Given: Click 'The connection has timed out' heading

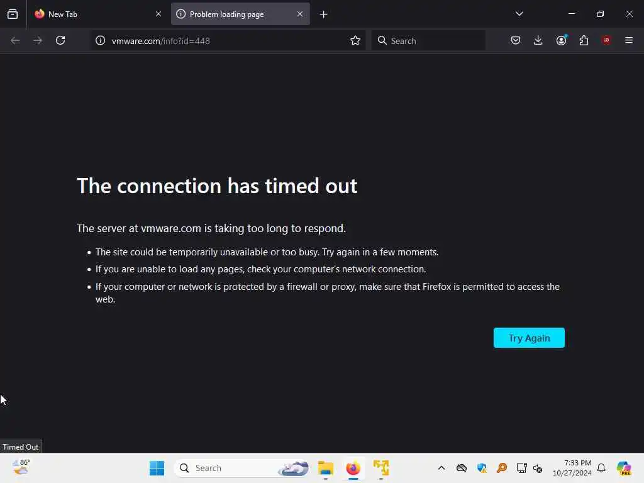Looking at the screenshot, I should (x=217, y=186).
